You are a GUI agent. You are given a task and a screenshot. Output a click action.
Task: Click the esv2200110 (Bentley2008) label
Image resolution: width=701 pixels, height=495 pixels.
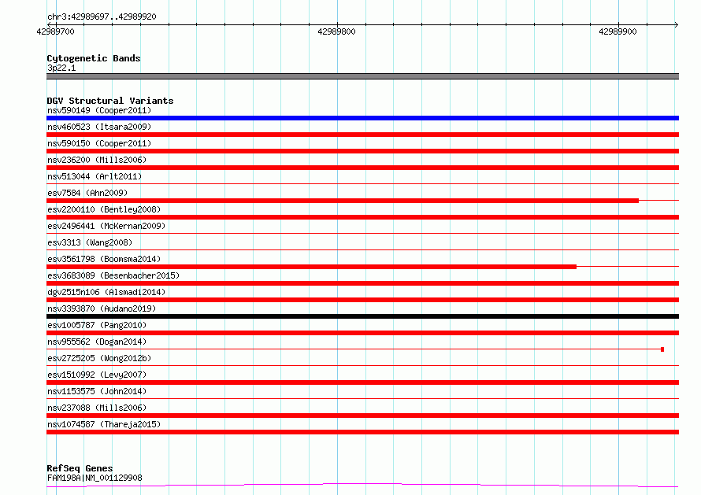coord(104,209)
